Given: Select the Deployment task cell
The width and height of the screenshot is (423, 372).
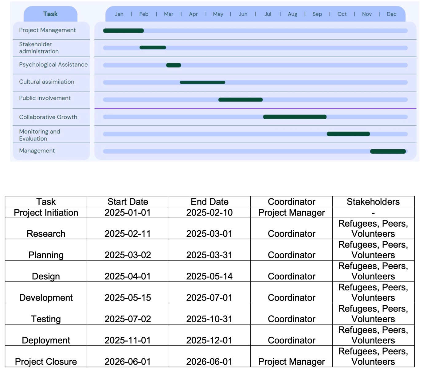Looking at the screenshot, I should pos(46,335).
